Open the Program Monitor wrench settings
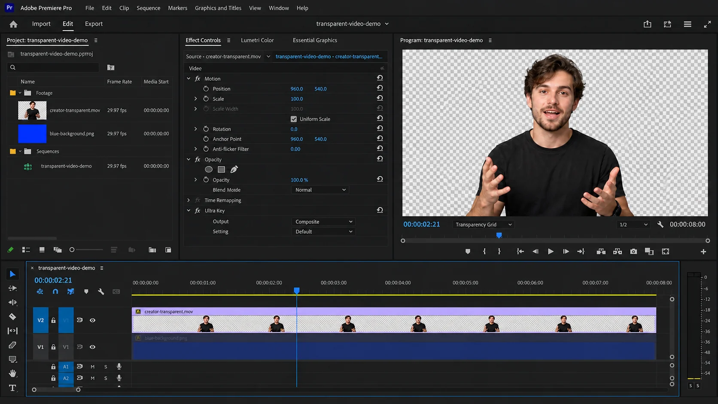The width and height of the screenshot is (718, 404). point(660,225)
